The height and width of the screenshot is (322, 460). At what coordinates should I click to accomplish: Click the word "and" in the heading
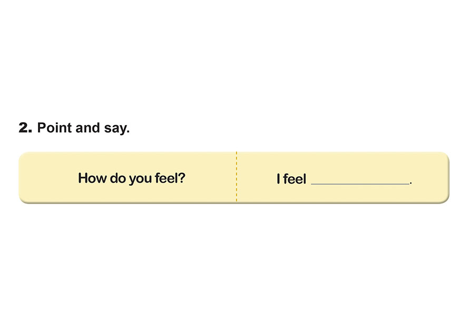coord(87,128)
